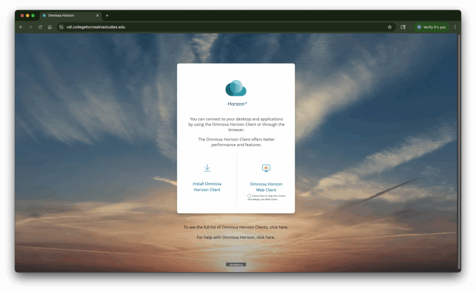Open Chrome three-dot menu

point(455,27)
